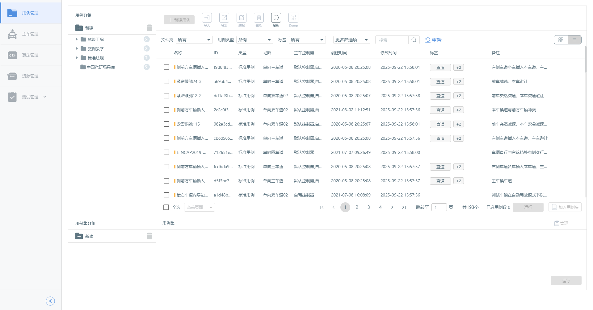Click the 创建时间 column header
This screenshot has width=593, height=310.
click(x=339, y=53)
